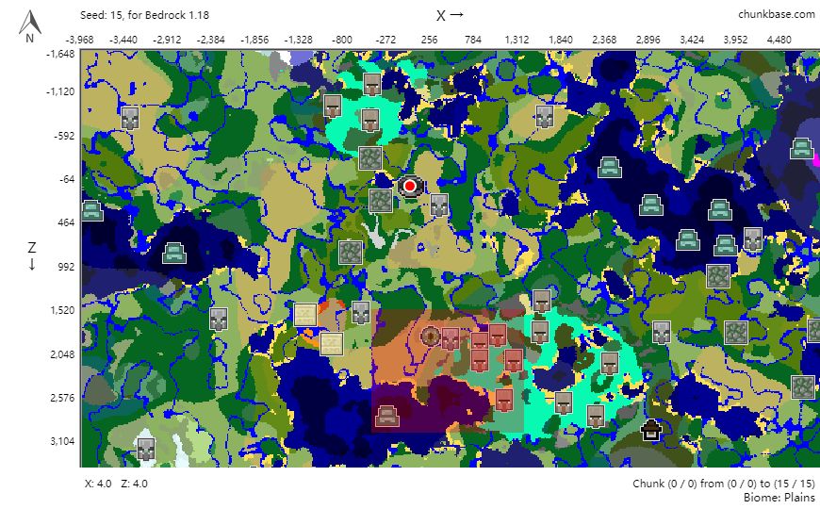Click the 'X →' axis heading
Image resolution: width=820 pixels, height=509 pixels.
[451, 15]
